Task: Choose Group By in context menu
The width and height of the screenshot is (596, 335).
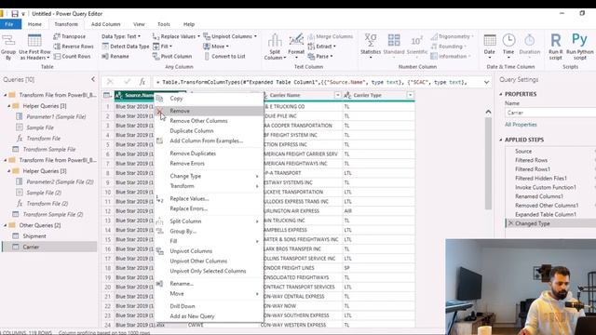Action: pos(209,231)
